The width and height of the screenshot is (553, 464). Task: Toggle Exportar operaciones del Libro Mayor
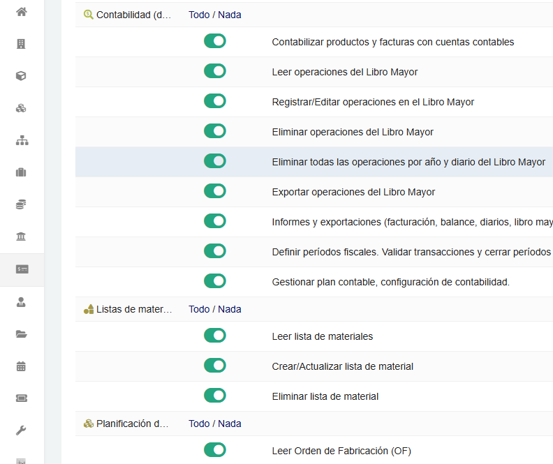click(215, 190)
